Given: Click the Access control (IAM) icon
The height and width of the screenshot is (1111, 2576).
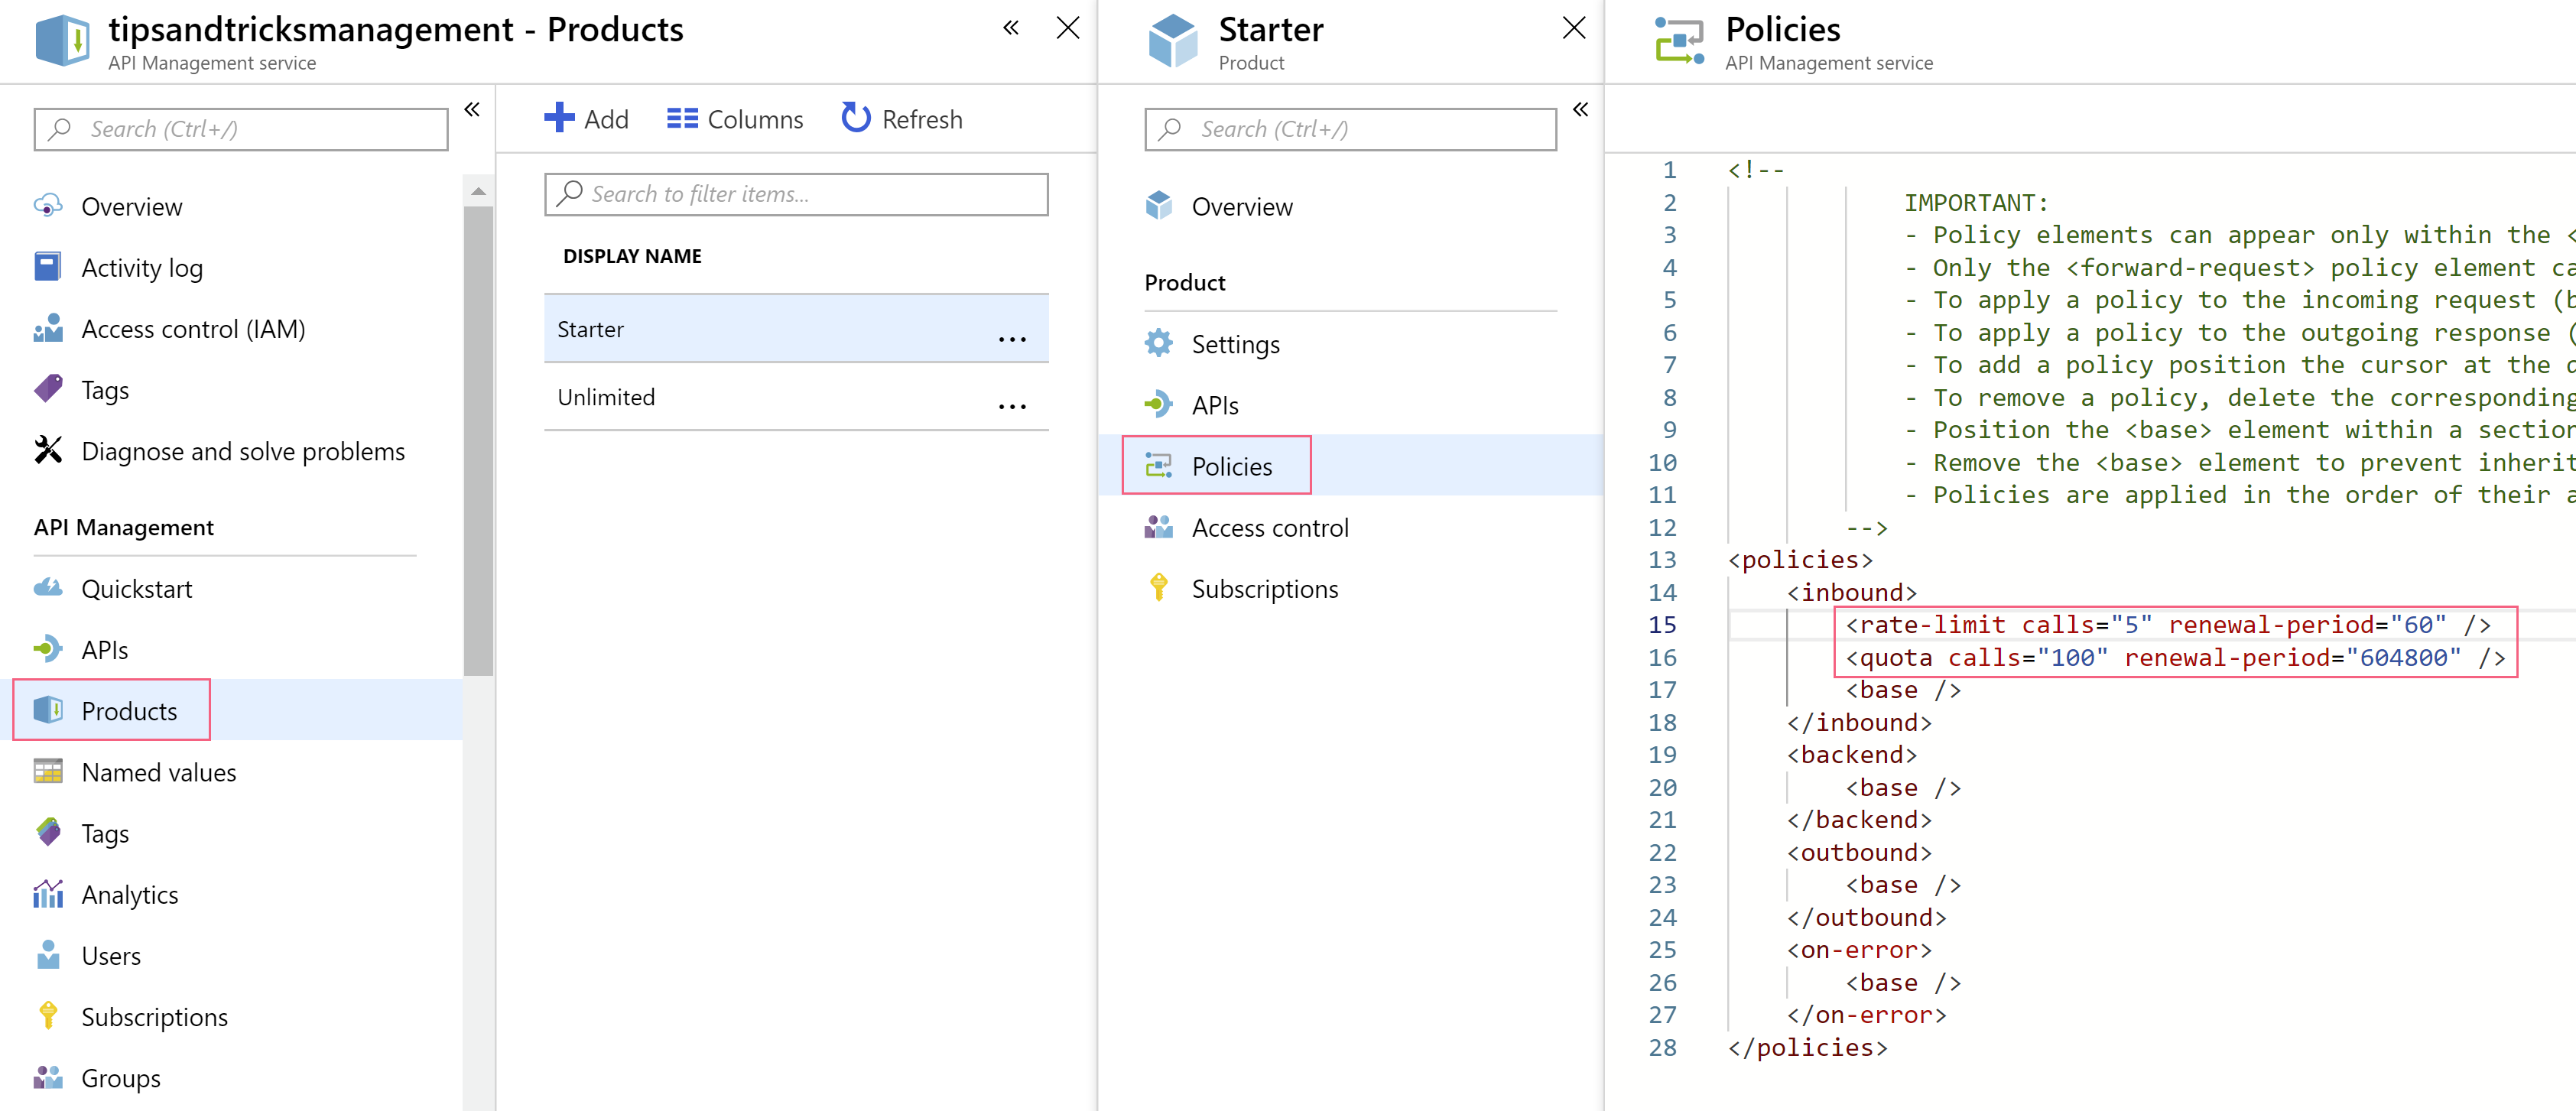Looking at the screenshot, I should pyautogui.click(x=48, y=328).
